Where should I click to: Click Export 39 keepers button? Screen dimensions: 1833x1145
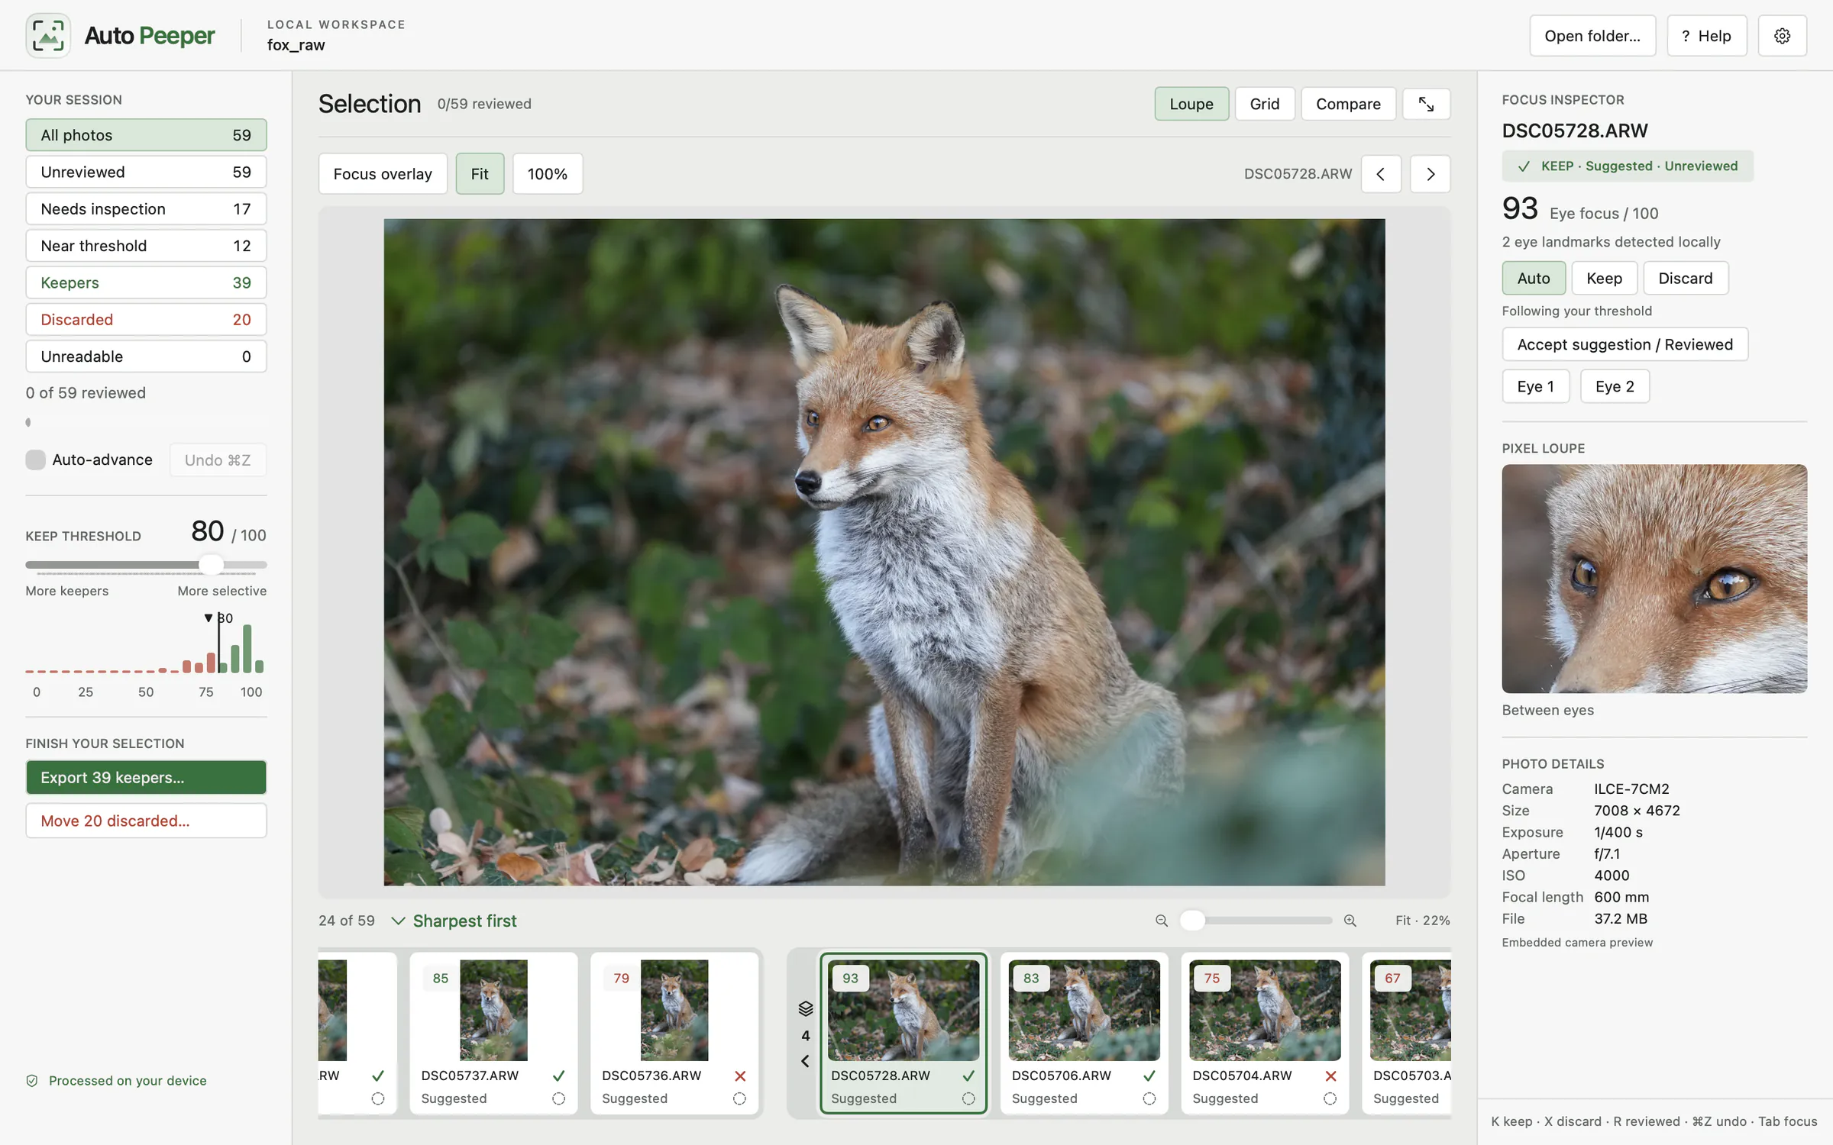(x=146, y=777)
